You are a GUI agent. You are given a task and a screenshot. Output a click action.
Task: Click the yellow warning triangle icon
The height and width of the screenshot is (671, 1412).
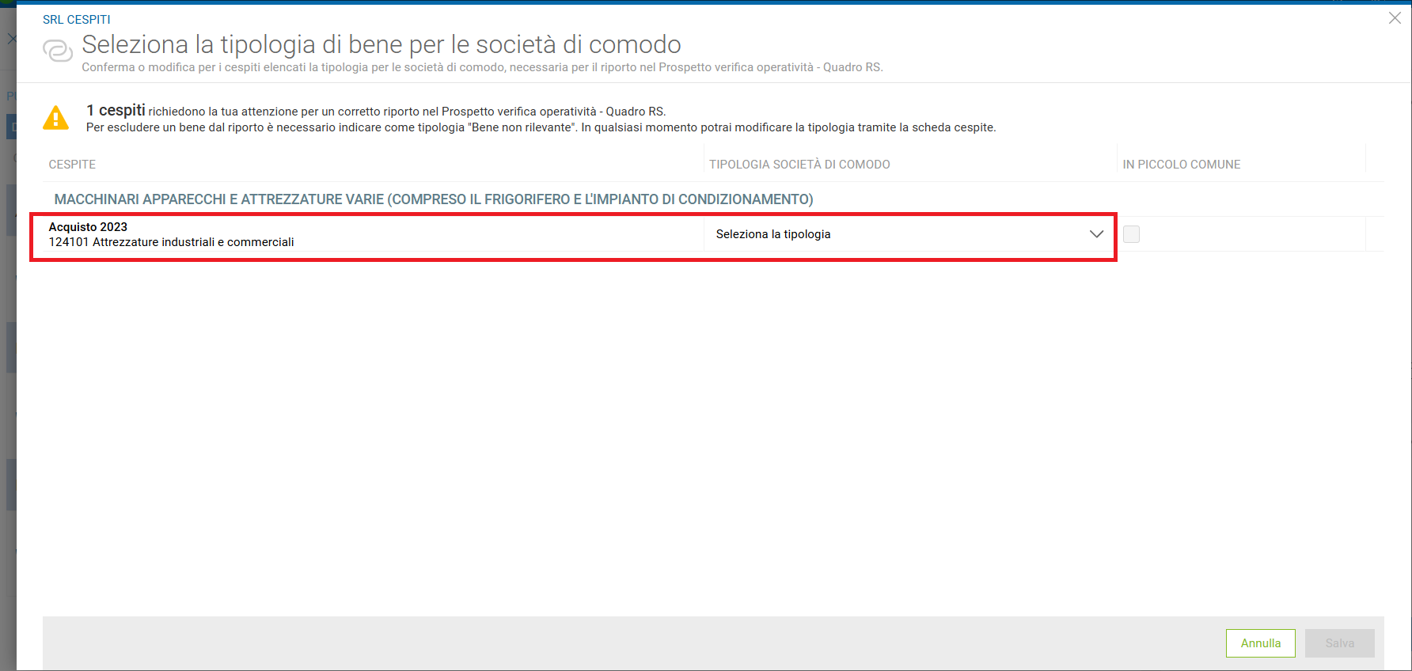[55, 117]
